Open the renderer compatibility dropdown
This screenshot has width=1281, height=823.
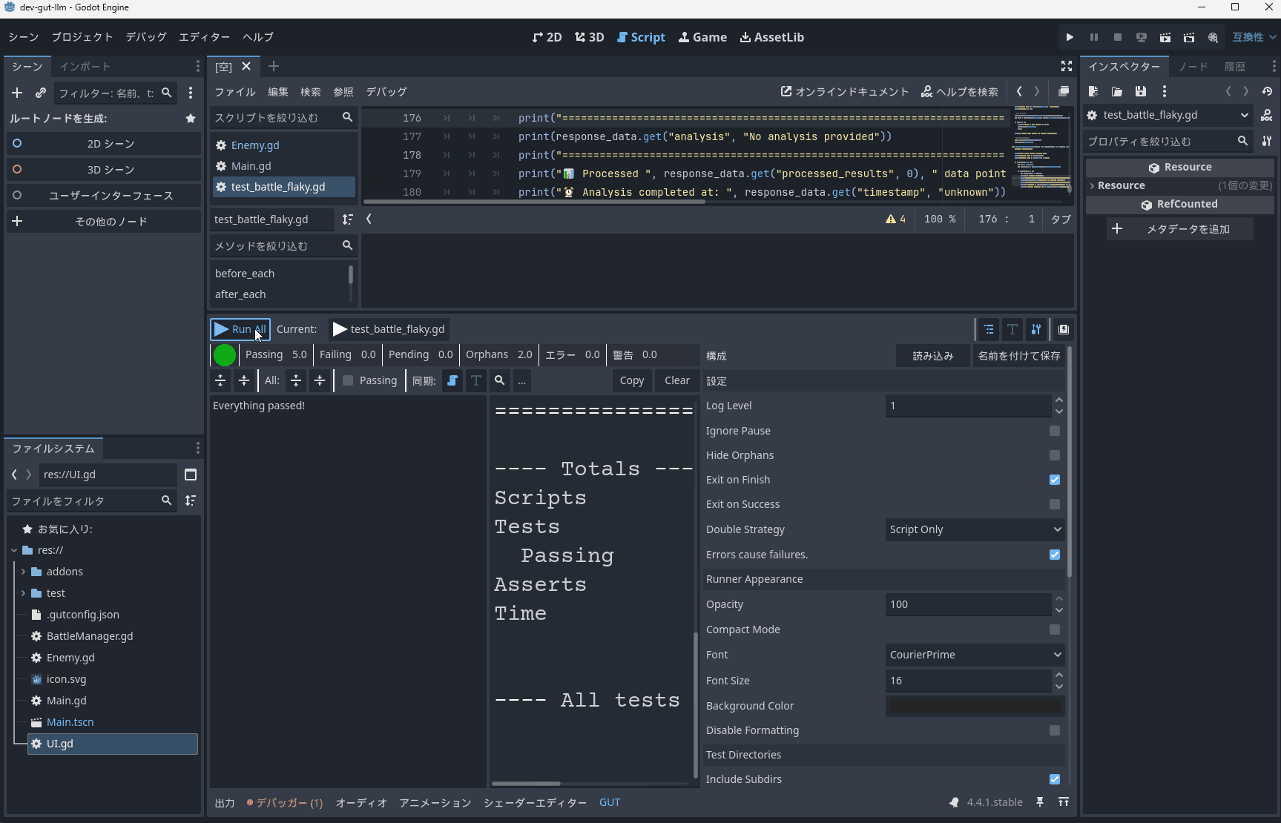(1254, 37)
